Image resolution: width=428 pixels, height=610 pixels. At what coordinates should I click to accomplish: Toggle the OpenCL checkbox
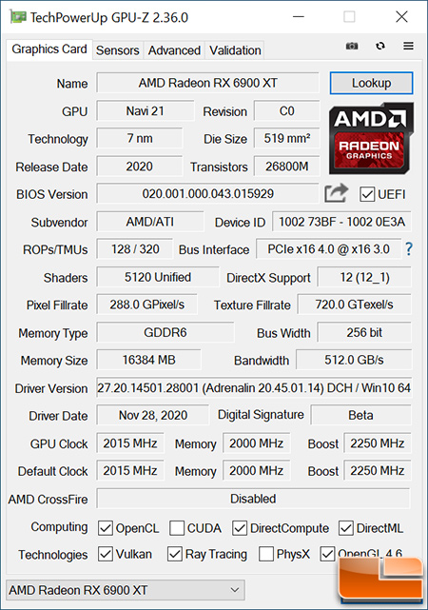coord(106,528)
